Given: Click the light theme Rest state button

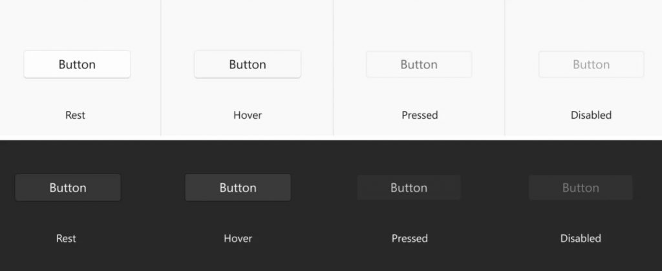Looking at the screenshot, I should [x=77, y=65].
